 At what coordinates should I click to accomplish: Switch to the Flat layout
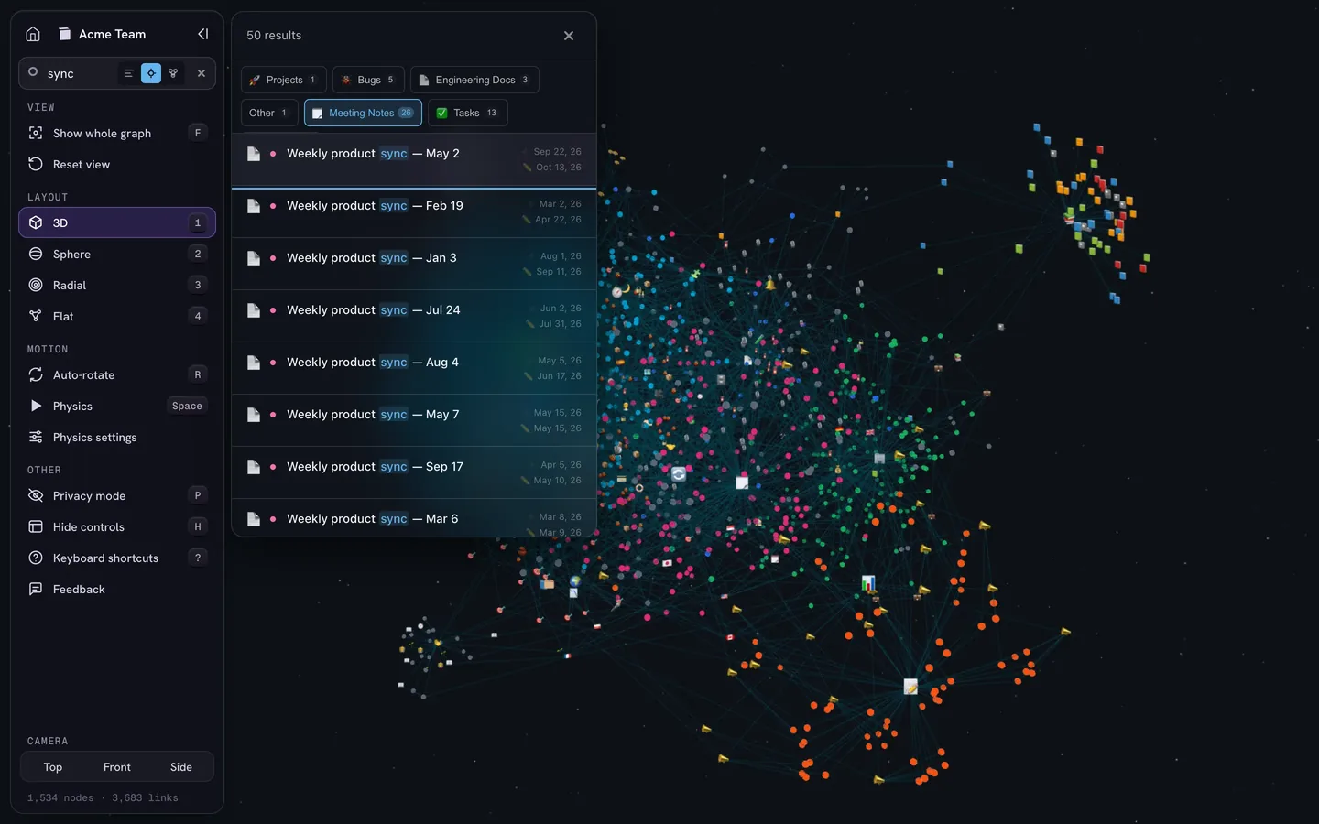point(117,316)
